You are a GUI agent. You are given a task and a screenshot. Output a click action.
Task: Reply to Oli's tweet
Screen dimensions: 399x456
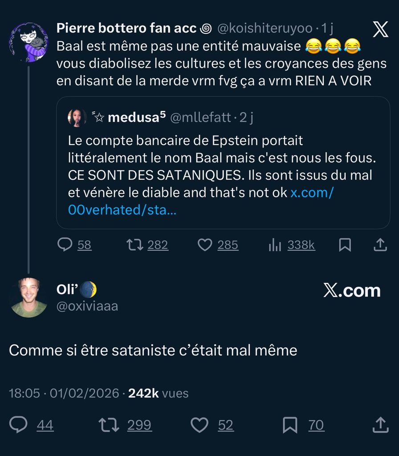[19, 425]
